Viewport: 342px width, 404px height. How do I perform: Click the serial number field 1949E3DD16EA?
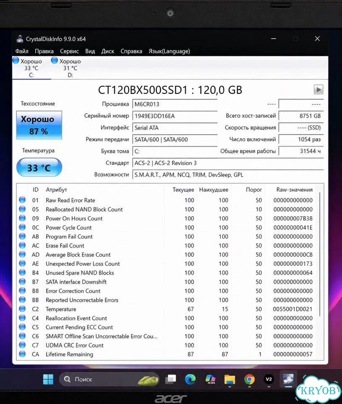click(x=175, y=116)
